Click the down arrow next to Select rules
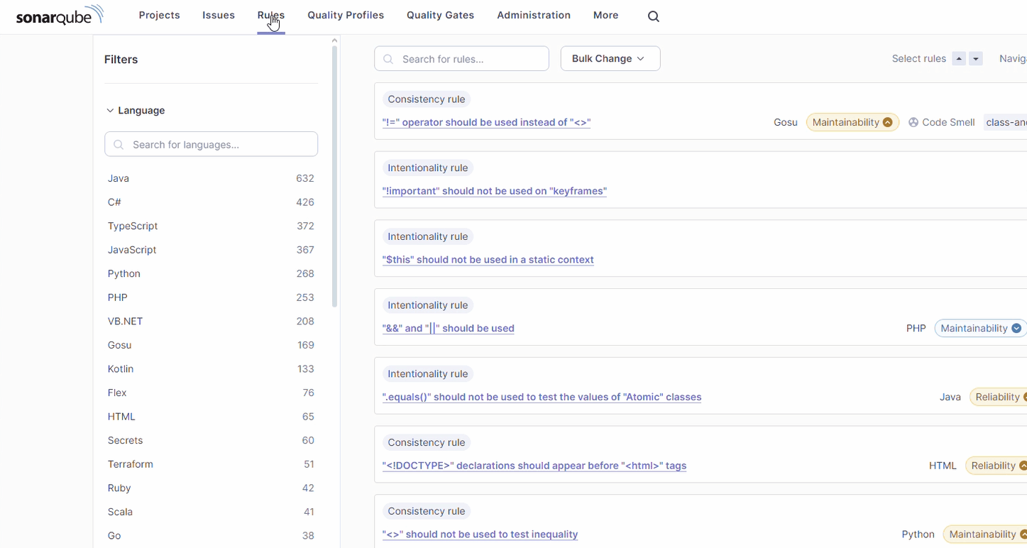Image resolution: width=1027 pixels, height=548 pixels. [976, 59]
